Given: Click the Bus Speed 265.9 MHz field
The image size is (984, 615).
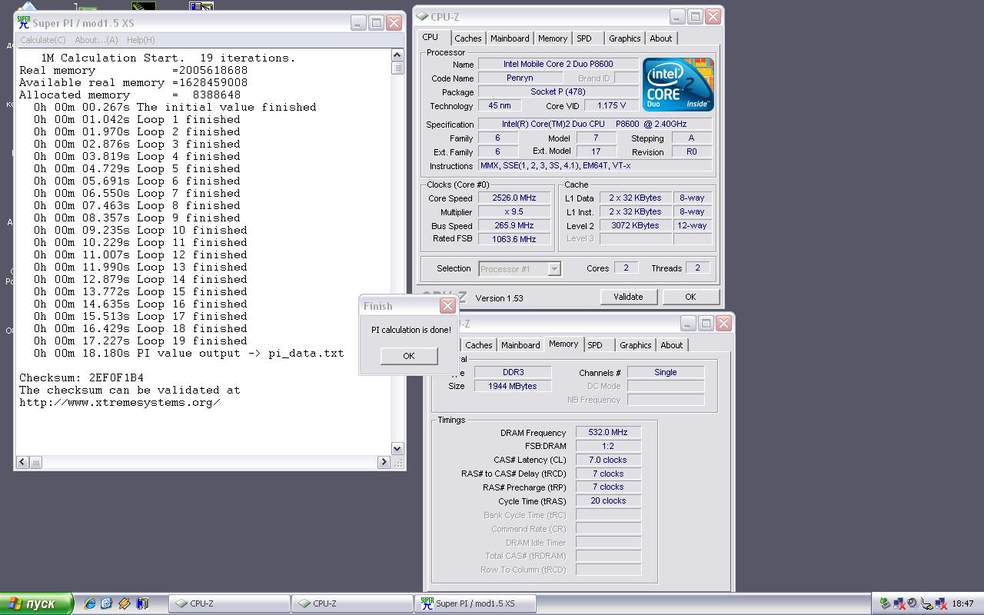Looking at the screenshot, I should click(515, 226).
